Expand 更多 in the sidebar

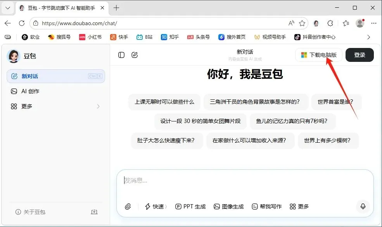[56, 106]
